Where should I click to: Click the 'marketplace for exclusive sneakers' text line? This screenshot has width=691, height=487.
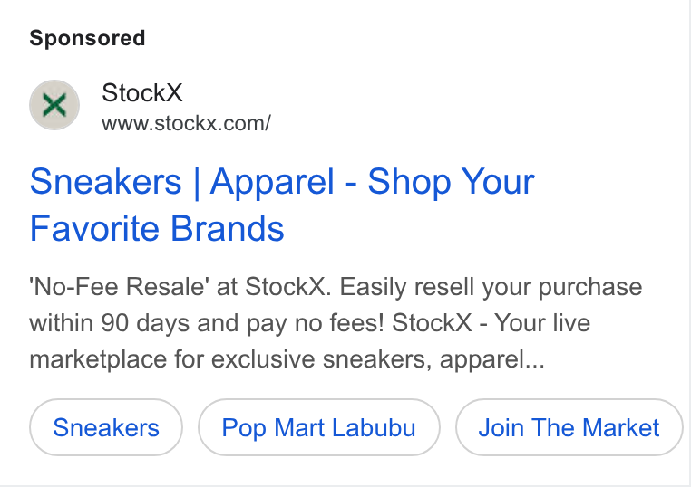[x=287, y=359]
